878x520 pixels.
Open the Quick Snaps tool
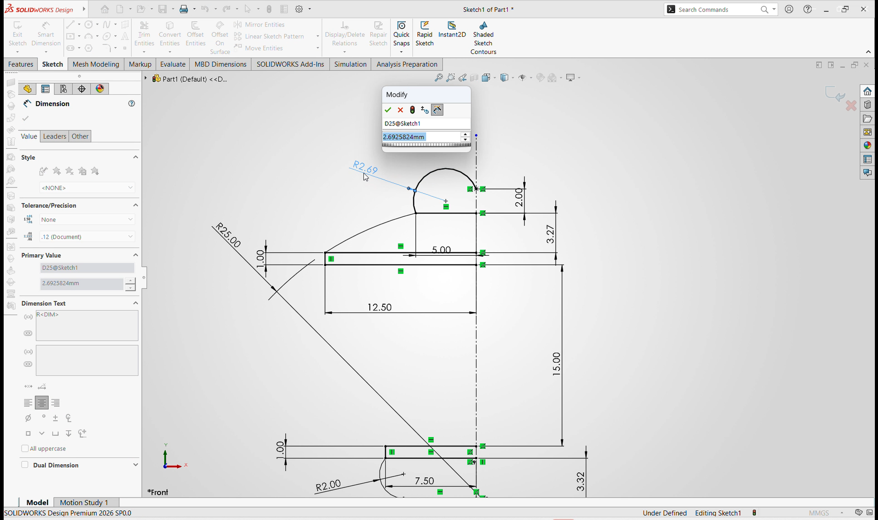pyautogui.click(x=401, y=34)
